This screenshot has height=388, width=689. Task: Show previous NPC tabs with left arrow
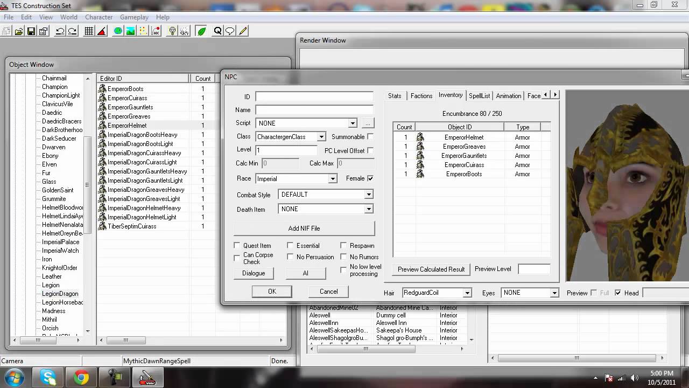[x=545, y=95]
